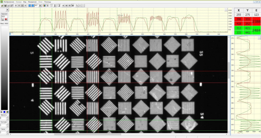Click the last grayed window toolbar icon
261x138 pixels.
tap(83, 6)
